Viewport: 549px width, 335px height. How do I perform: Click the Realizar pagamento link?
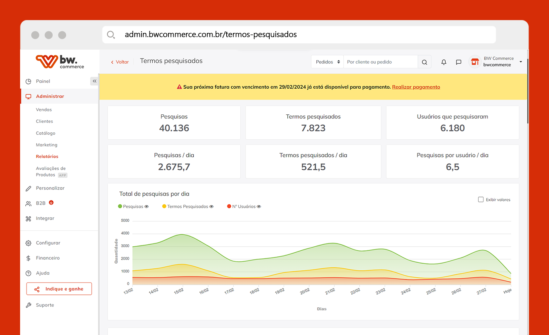point(416,87)
